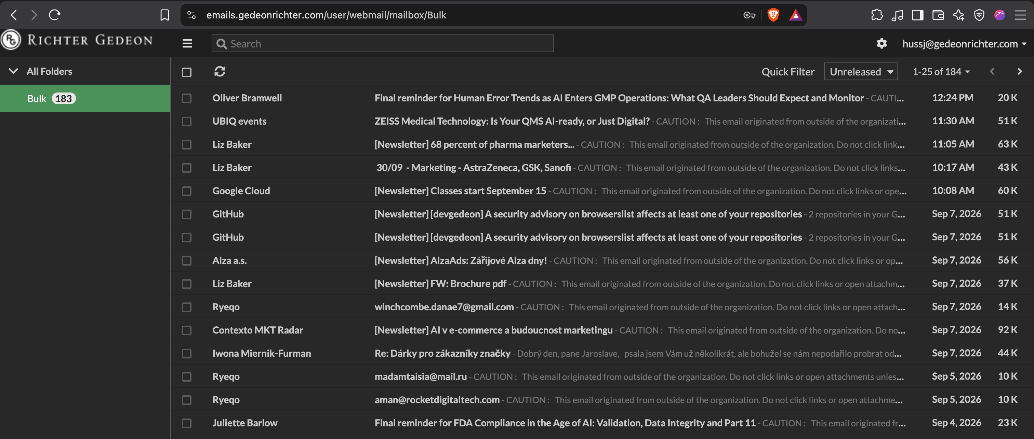This screenshot has width=1034, height=439.
Task: Open the VPN shield icon
Action: pyautogui.click(x=979, y=15)
